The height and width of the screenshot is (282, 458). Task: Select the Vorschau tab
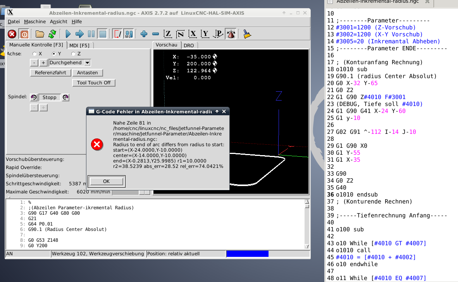(x=167, y=45)
